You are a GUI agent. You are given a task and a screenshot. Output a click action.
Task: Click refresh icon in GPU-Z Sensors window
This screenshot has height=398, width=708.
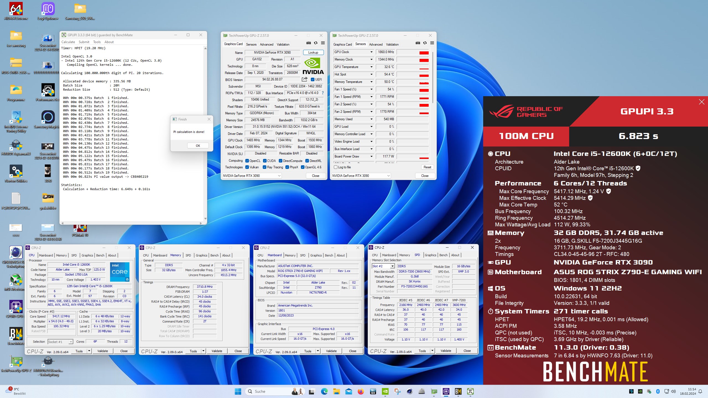coord(425,43)
